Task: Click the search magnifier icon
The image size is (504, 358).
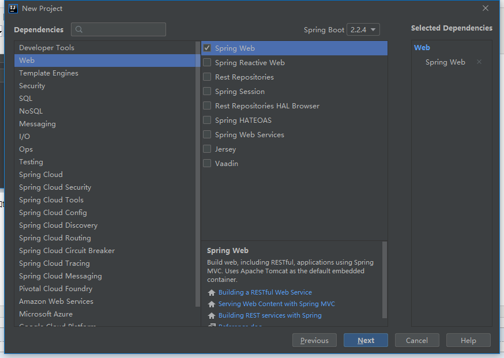Action: tap(79, 29)
